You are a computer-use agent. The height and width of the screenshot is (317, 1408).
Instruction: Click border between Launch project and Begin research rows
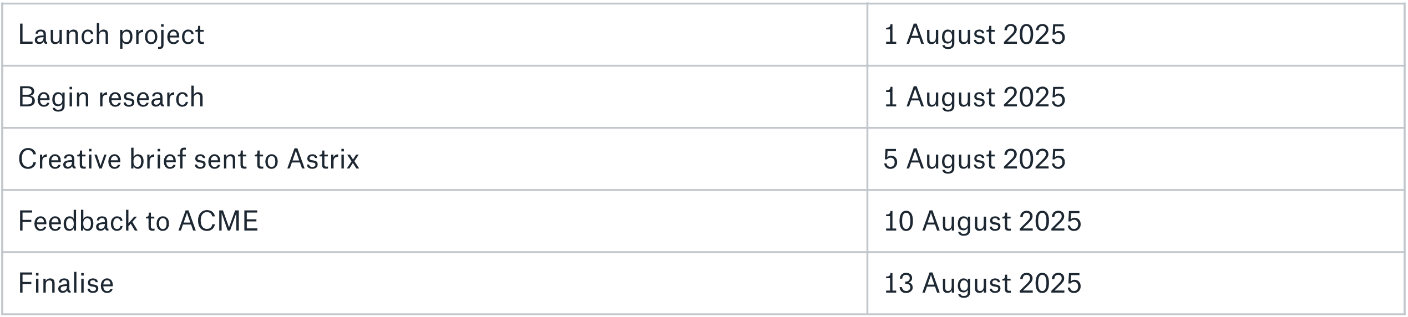(703, 66)
